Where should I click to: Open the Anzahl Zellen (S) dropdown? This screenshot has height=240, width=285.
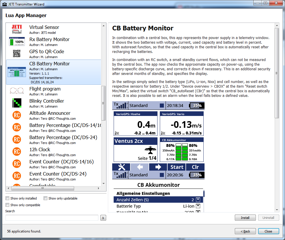198,200
